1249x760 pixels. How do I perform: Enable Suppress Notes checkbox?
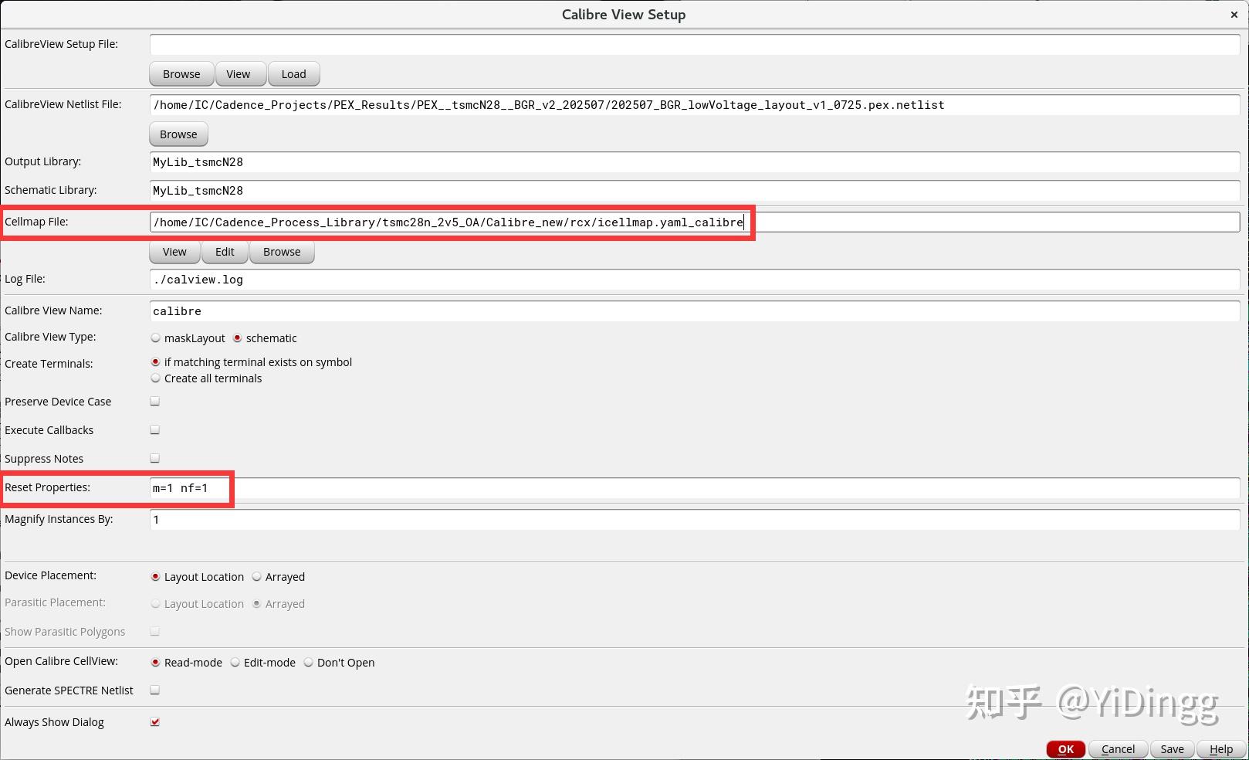click(155, 459)
